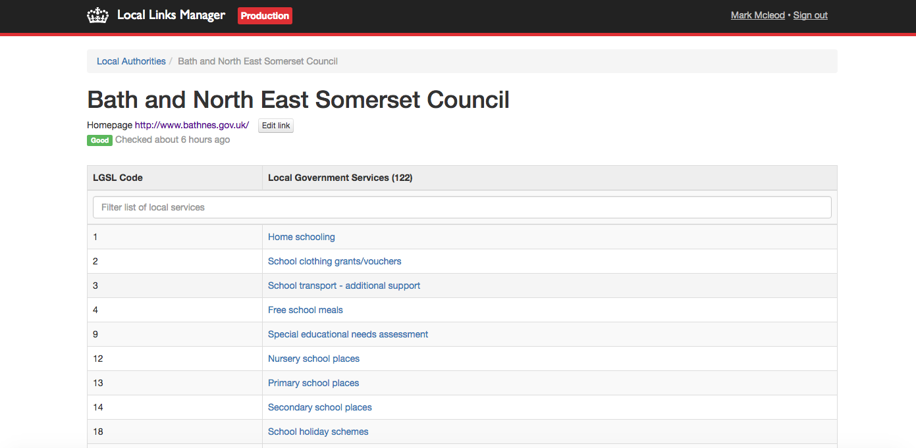
Task: Click the crown logo icon
Action: pyautogui.click(x=97, y=14)
